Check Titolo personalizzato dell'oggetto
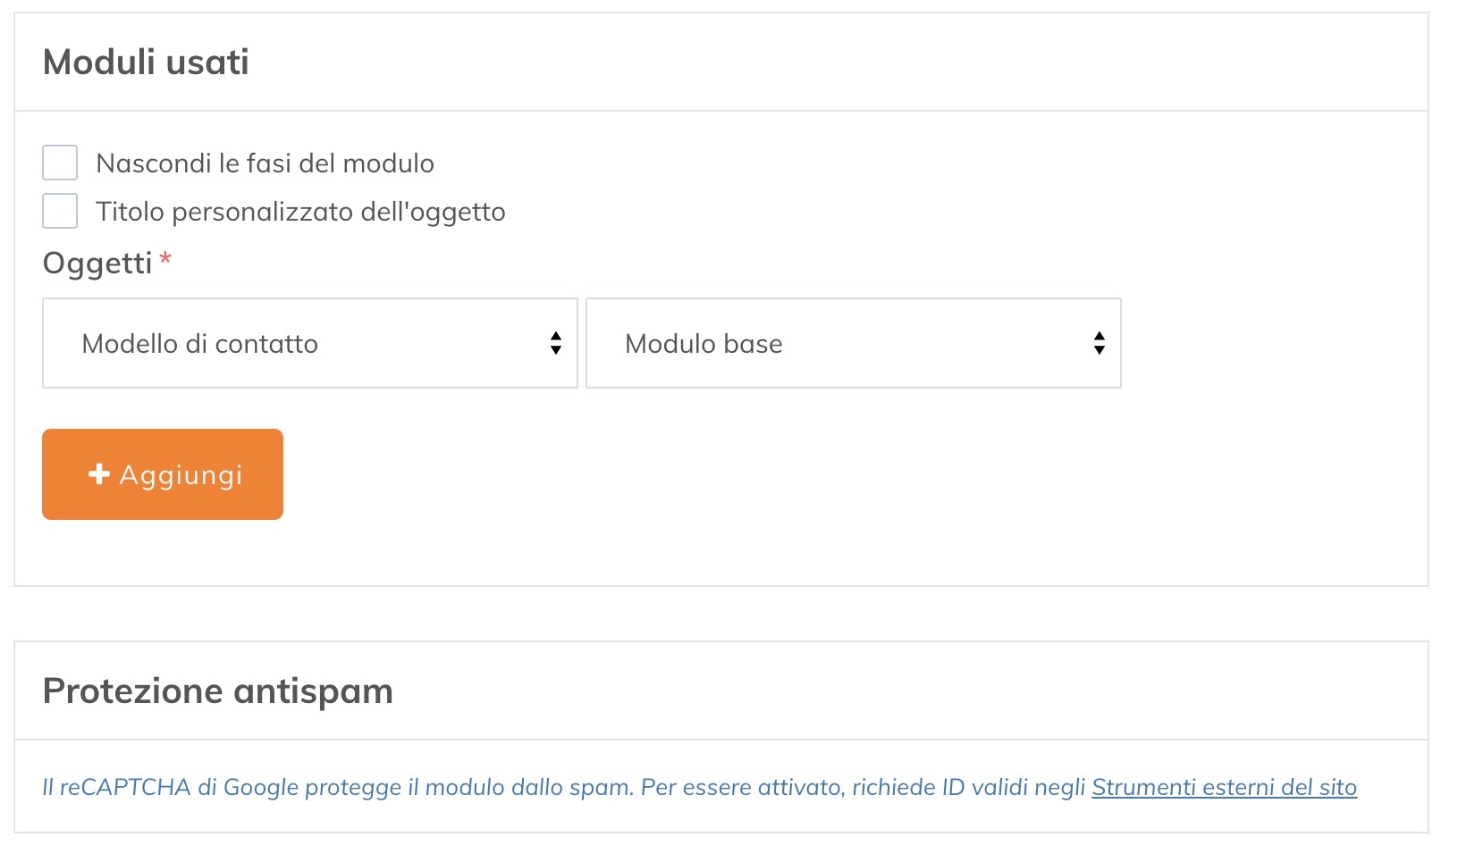Viewport: 1458px width, 862px height. (x=59, y=211)
